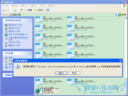The image size is (128, 96).
Task: Open the Views dropdown icon in toolbar
Action: coord(48,10)
